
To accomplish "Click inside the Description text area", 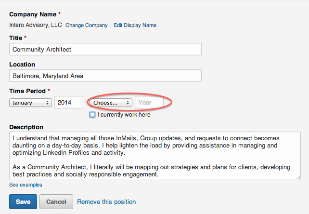I will pos(155,156).
